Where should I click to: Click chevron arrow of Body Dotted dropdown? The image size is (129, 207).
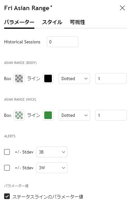point(86,79)
